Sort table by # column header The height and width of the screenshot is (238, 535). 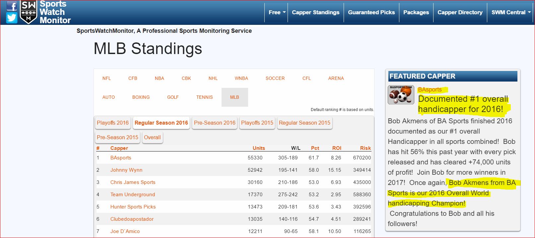pyautogui.click(x=98, y=148)
